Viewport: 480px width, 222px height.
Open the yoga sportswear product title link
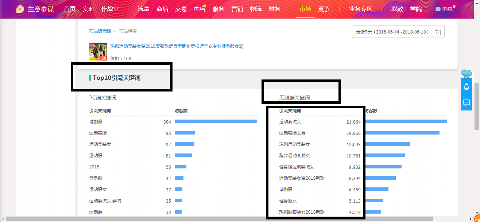(x=177, y=46)
